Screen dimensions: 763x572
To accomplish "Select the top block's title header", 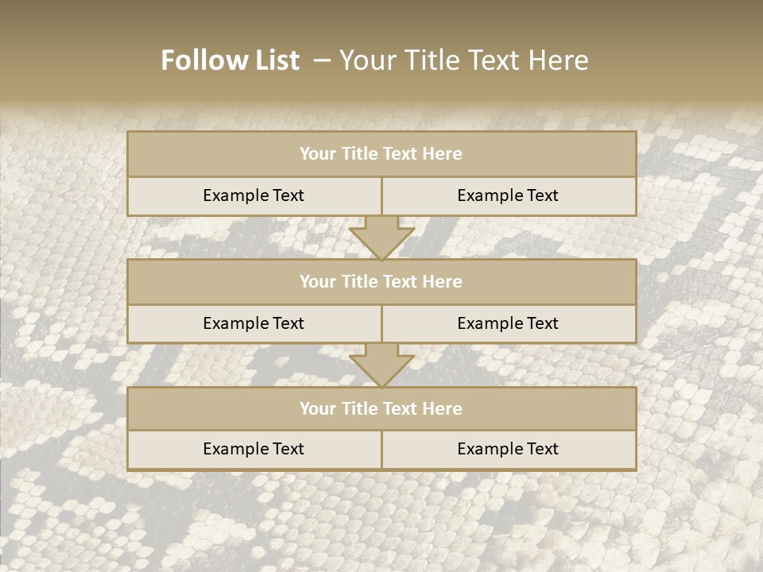I will pos(381,154).
